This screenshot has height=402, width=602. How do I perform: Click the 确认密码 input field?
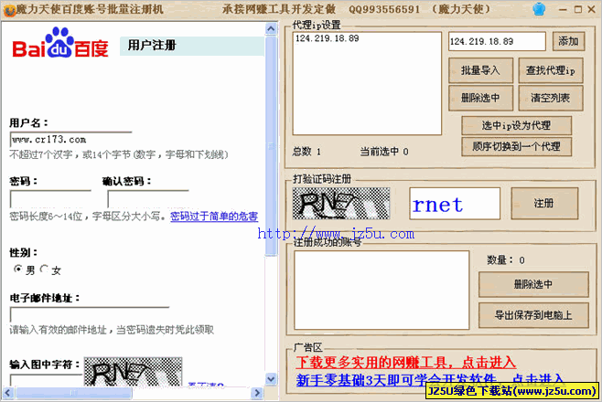(148, 198)
